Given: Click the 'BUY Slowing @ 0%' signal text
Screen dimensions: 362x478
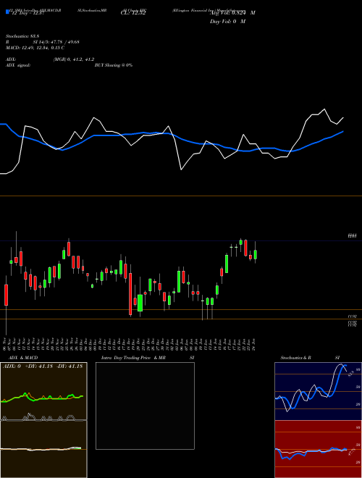Looking at the screenshot, I should (x=114, y=65).
